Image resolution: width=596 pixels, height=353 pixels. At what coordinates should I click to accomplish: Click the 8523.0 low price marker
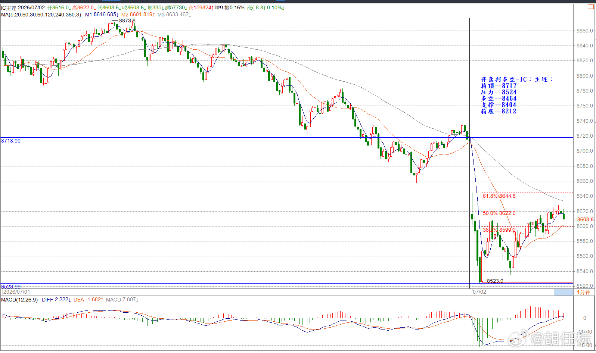(x=495, y=281)
